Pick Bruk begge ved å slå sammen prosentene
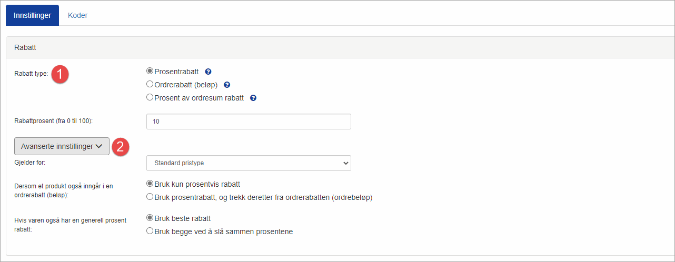 tap(150, 231)
